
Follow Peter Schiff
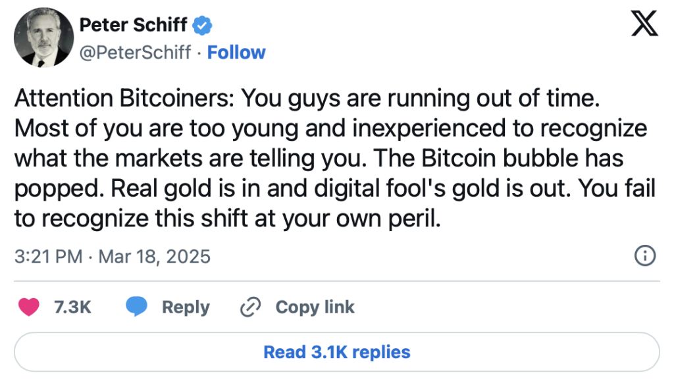tap(236, 53)
